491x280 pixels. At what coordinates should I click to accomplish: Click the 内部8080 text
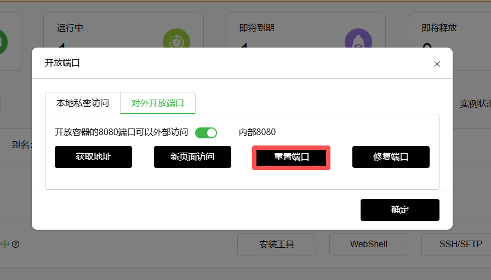click(257, 132)
